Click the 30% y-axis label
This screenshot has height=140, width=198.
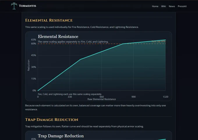[33, 67]
